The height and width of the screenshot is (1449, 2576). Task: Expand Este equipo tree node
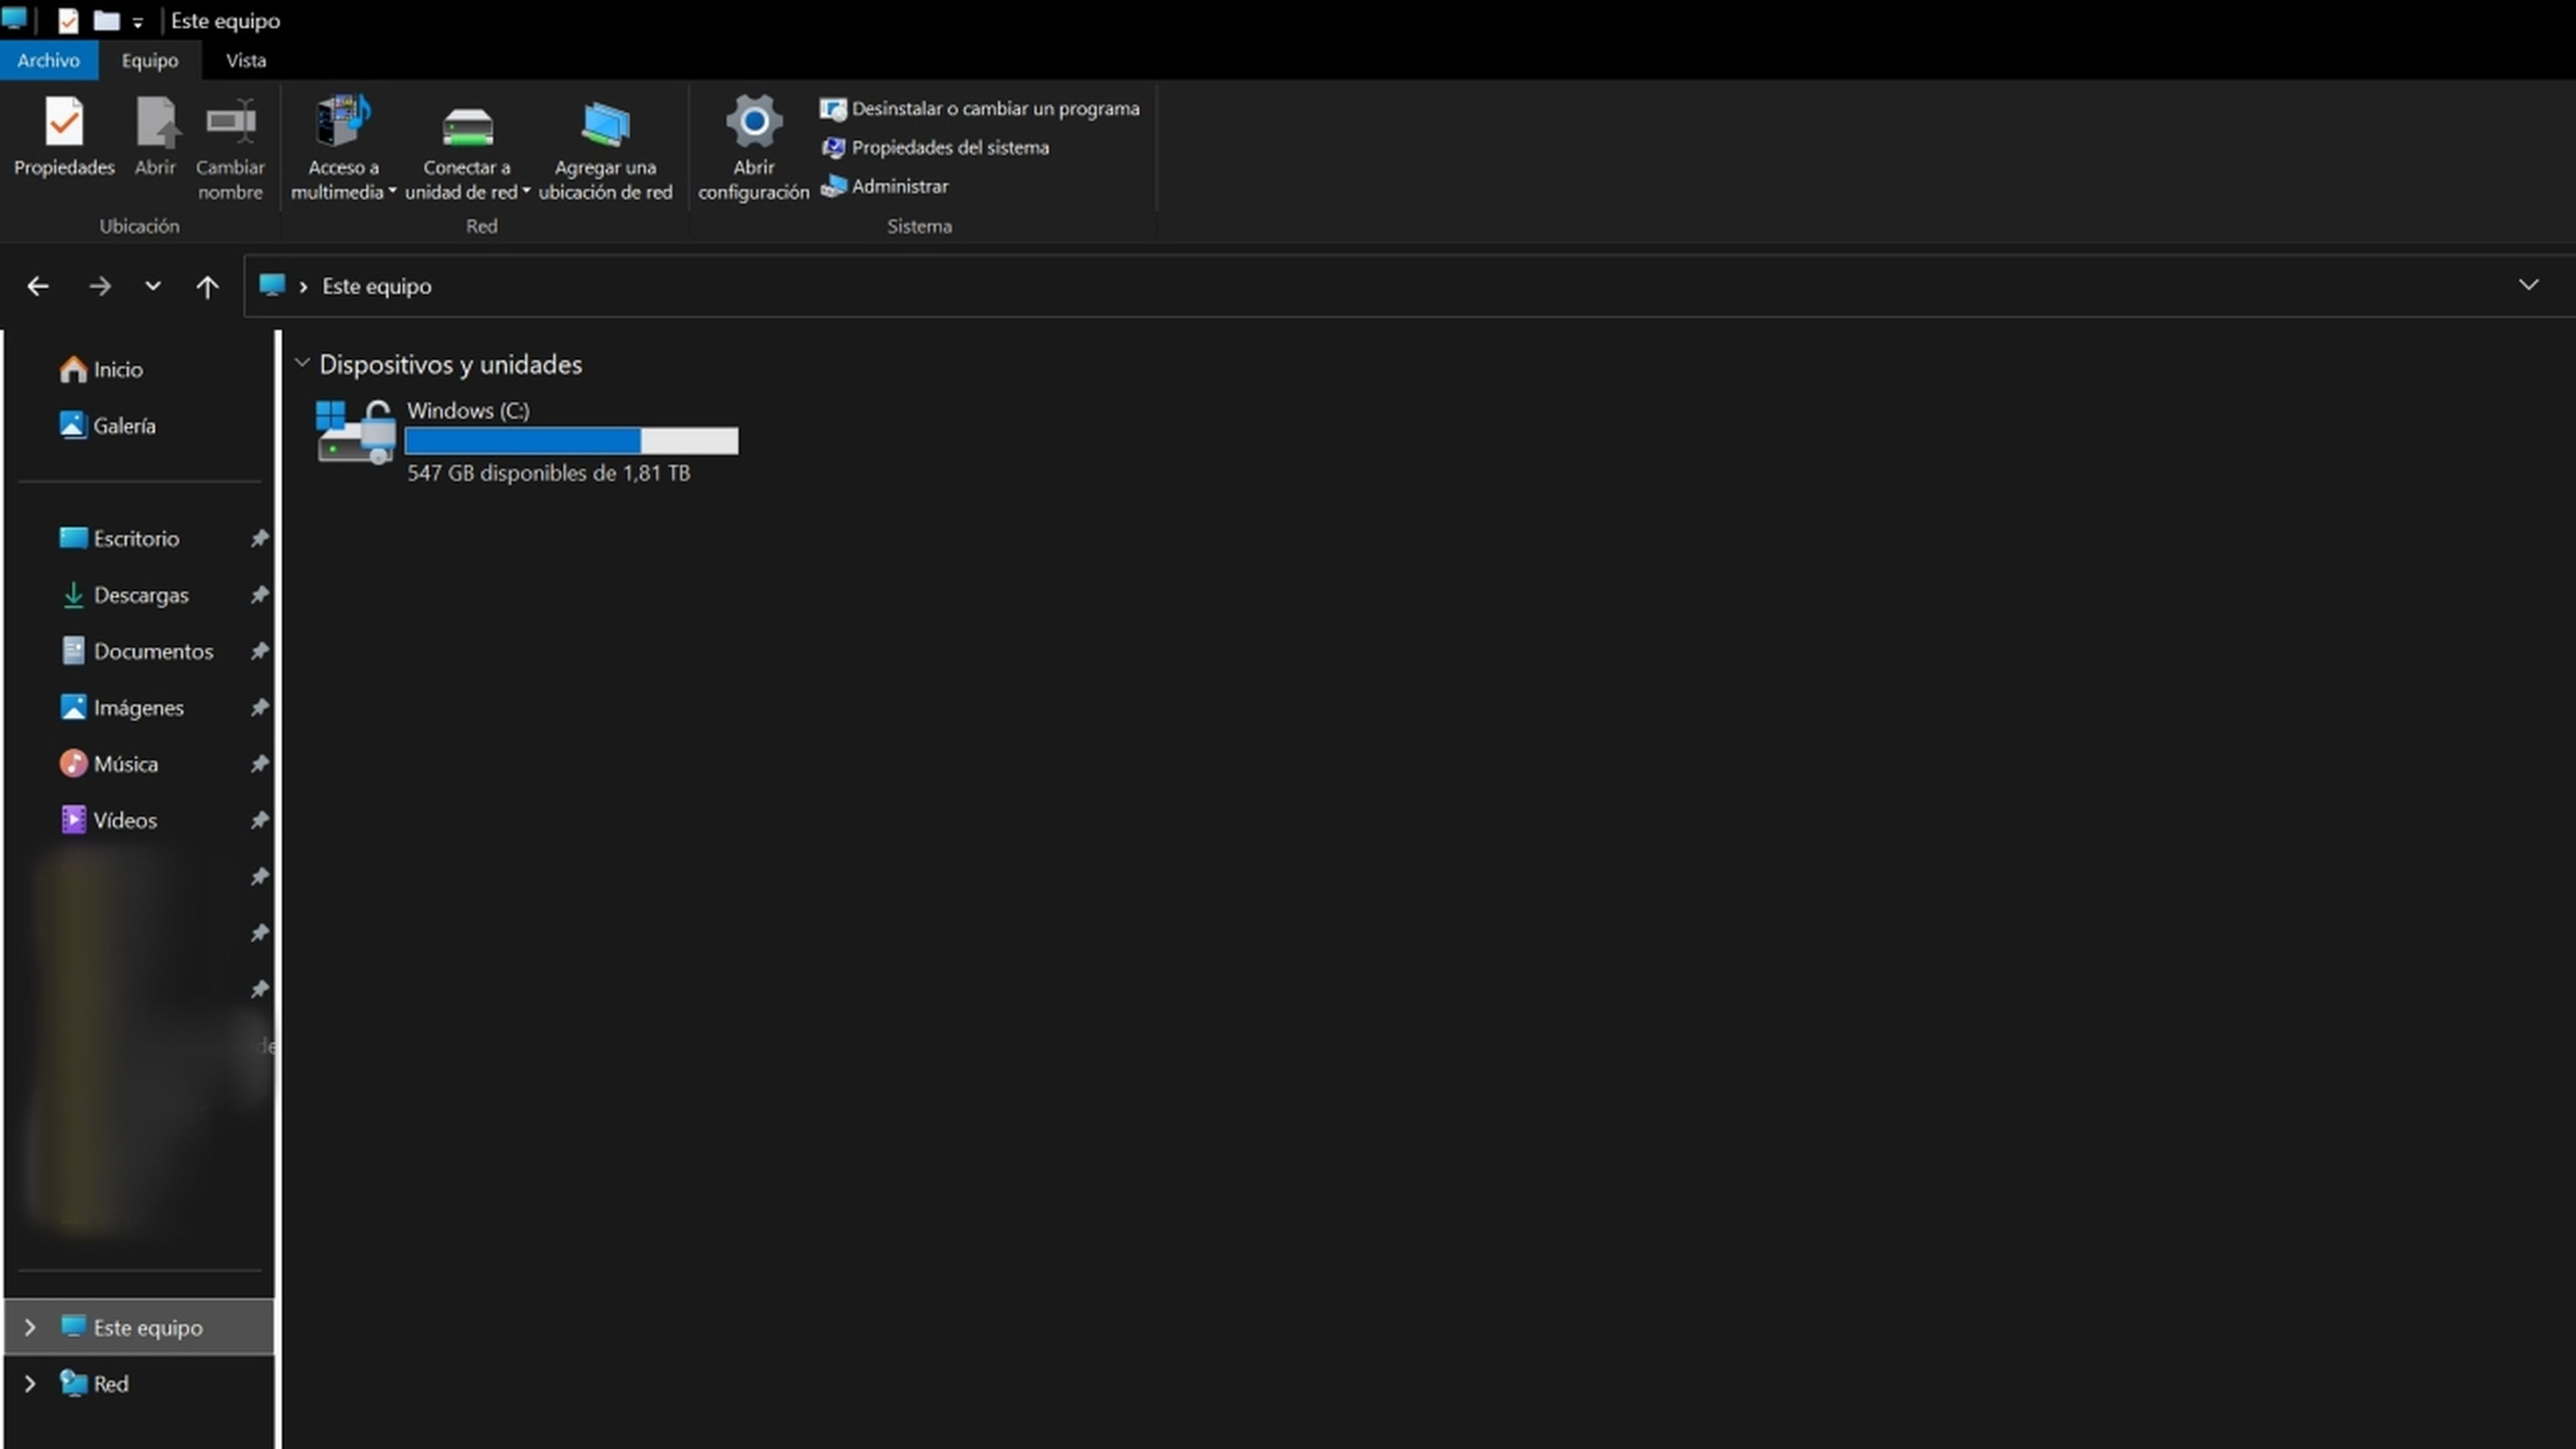coord(30,1327)
